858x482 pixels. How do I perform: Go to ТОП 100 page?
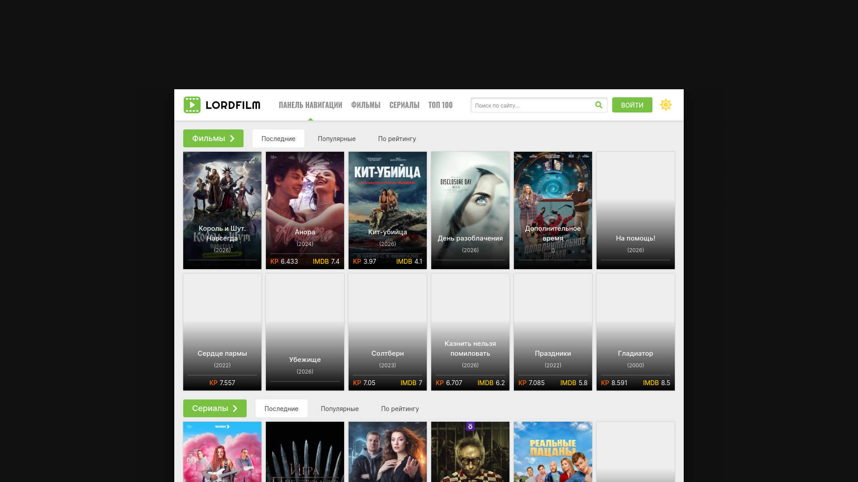tap(441, 105)
